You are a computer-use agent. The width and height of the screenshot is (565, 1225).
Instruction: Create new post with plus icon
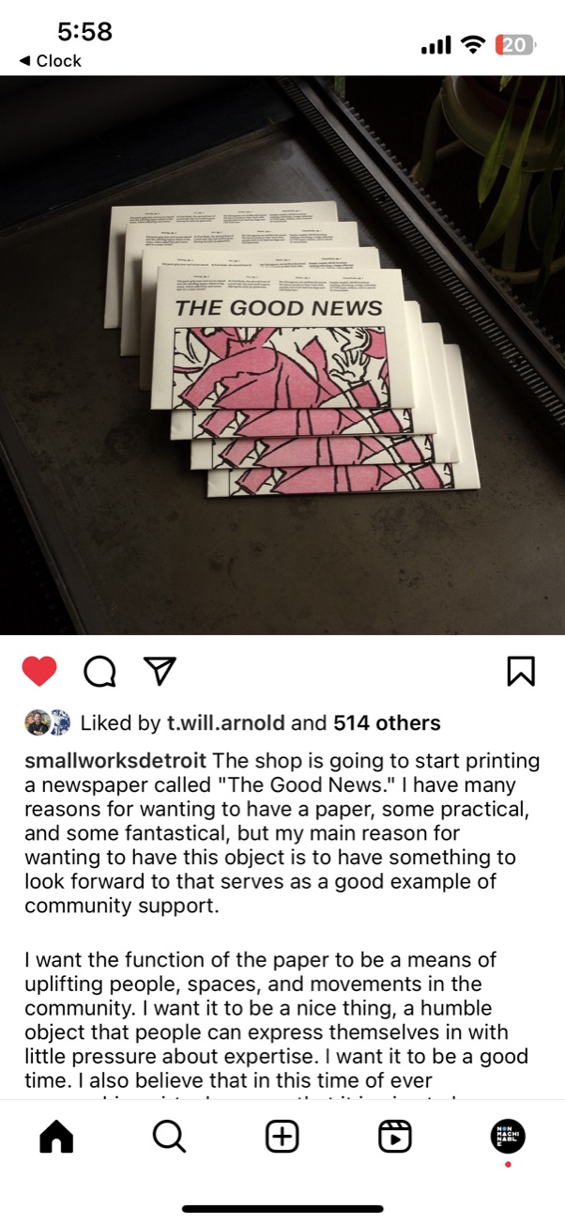tap(282, 1137)
